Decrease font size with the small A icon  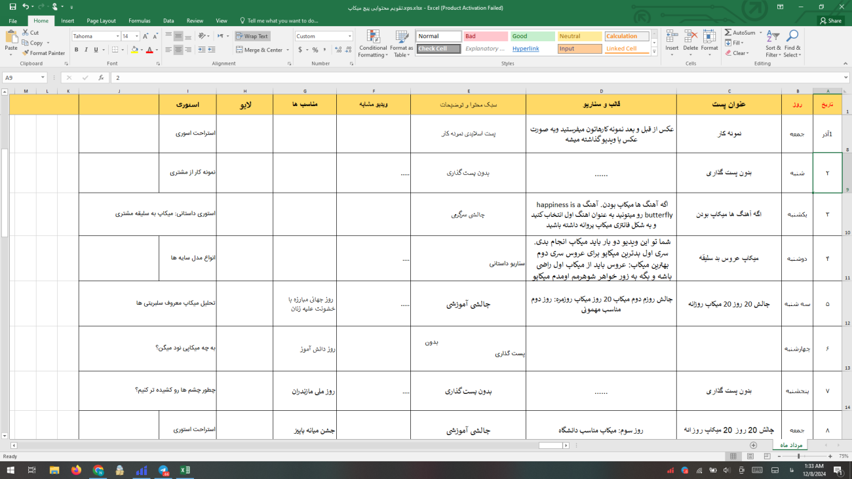coord(155,36)
